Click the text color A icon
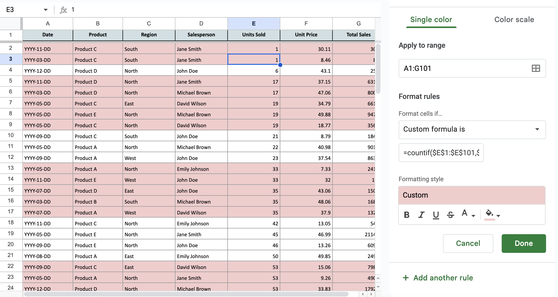Viewport: 558px width, 297px height. tap(465, 213)
